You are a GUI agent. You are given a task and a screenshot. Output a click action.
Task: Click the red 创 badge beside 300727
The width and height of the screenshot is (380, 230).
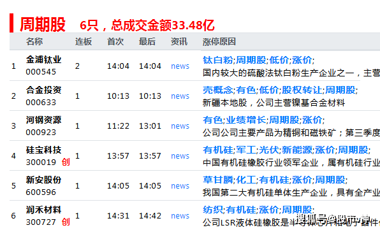tap(66, 222)
